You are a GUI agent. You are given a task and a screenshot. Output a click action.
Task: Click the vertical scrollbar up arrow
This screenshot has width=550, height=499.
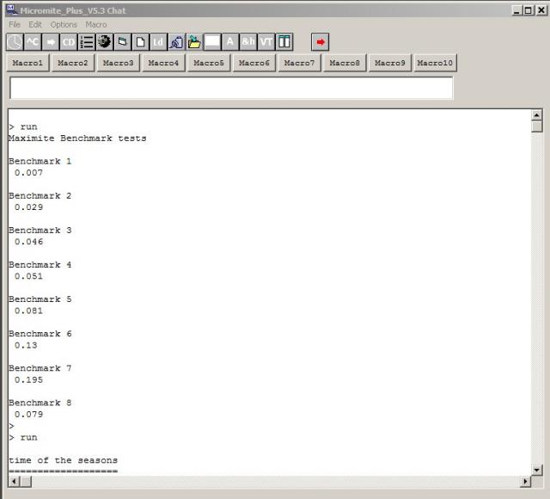(x=537, y=115)
